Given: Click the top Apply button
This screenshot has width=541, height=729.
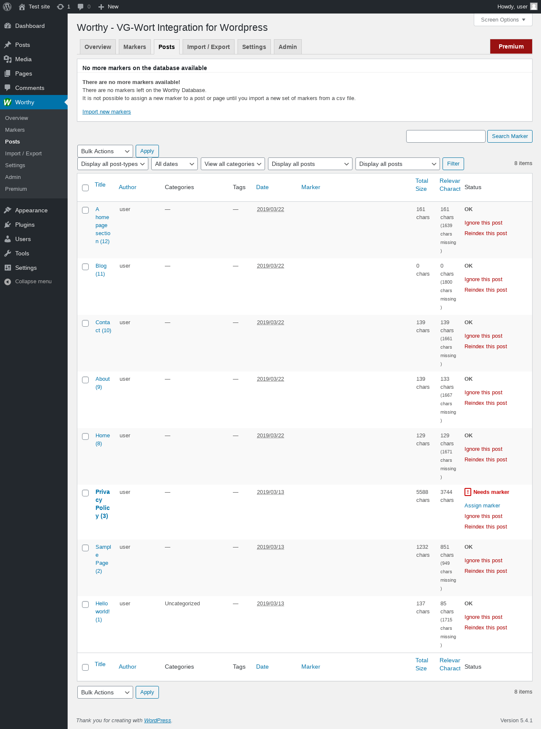Looking at the screenshot, I should click(147, 151).
